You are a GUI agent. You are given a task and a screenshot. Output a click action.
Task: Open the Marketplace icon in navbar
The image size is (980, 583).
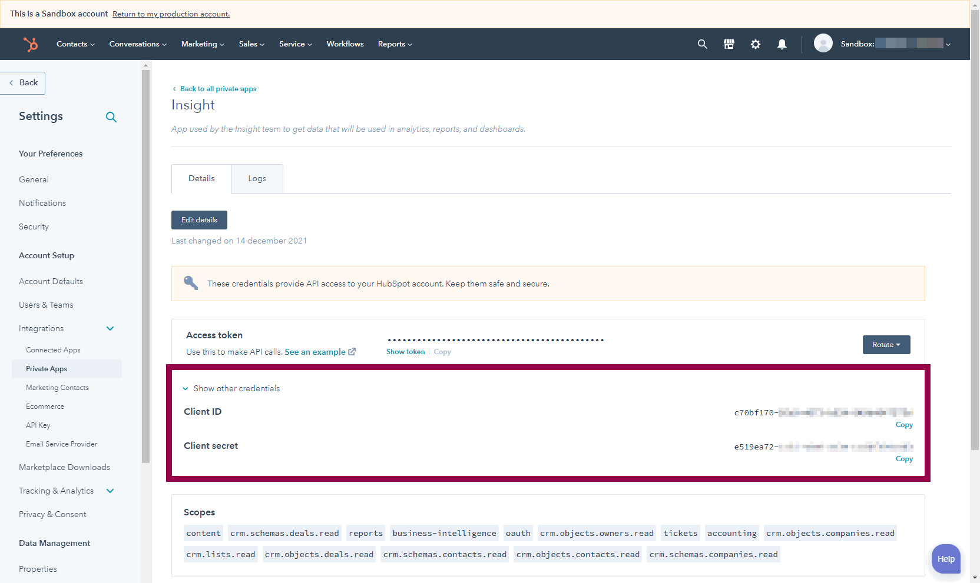(x=729, y=44)
